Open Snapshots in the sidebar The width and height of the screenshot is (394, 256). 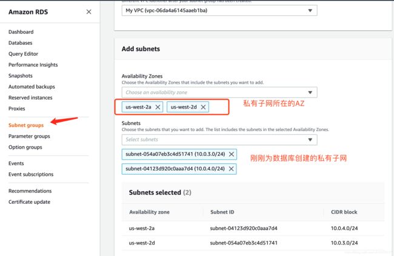(21, 76)
